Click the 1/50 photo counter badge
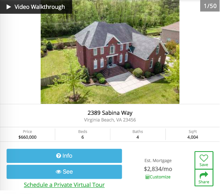This screenshot has width=220, height=194. [210, 6]
